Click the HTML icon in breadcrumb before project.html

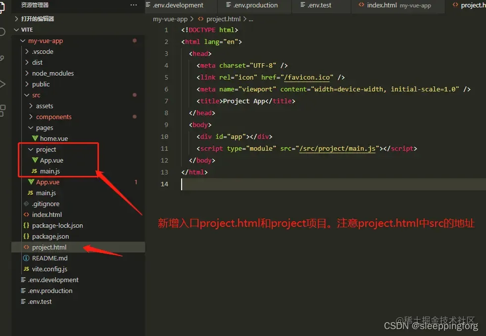click(201, 19)
